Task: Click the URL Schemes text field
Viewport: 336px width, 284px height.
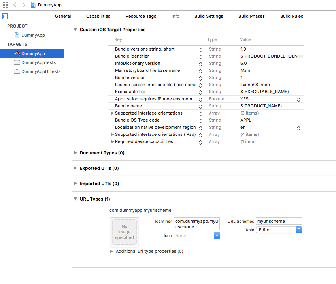Action: 279,221
